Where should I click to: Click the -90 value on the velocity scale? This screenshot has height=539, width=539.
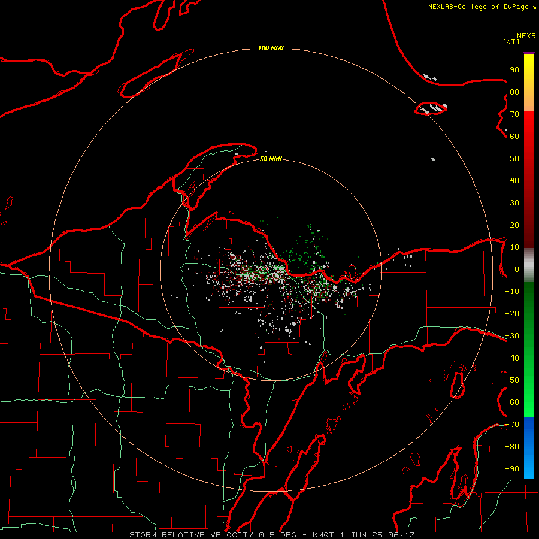(512, 469)
